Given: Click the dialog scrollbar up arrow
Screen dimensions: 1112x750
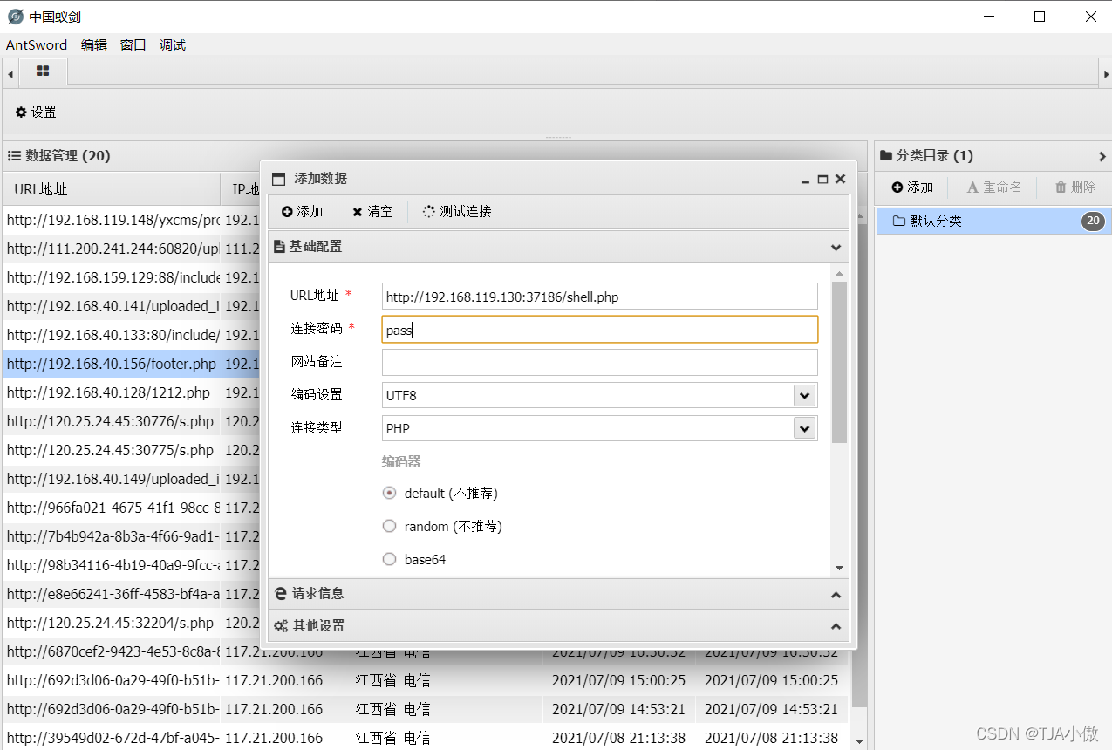Looking at the screenshot, I should [840, 273].
